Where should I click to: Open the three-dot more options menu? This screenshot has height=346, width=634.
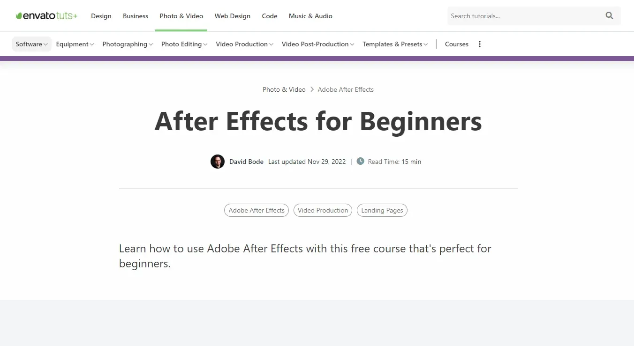[479, 44]
